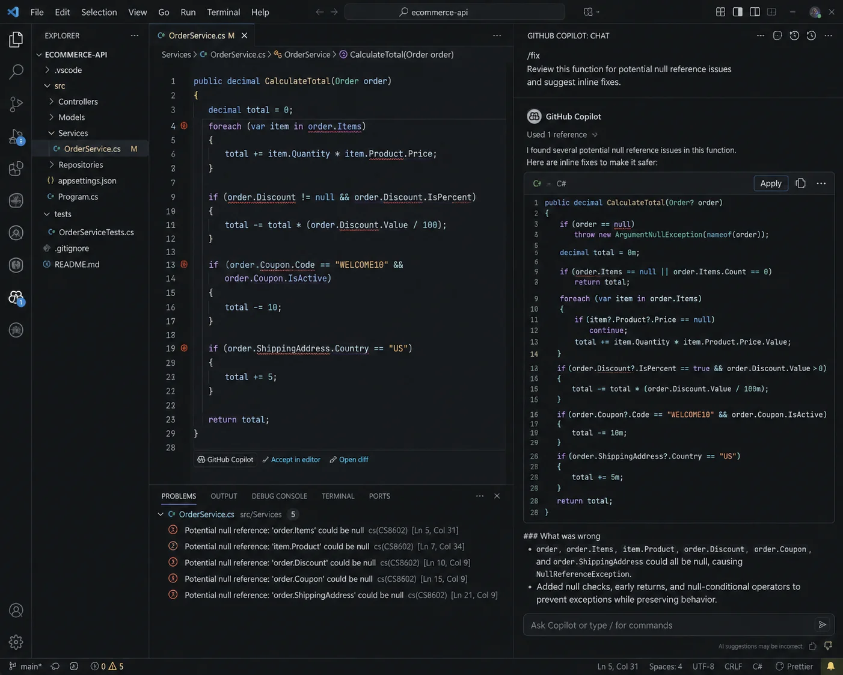The width and height of the screenshot is (843, 675).
Task: Expand the Used 1 reference chevron
Action: click(x=595, y=135)
